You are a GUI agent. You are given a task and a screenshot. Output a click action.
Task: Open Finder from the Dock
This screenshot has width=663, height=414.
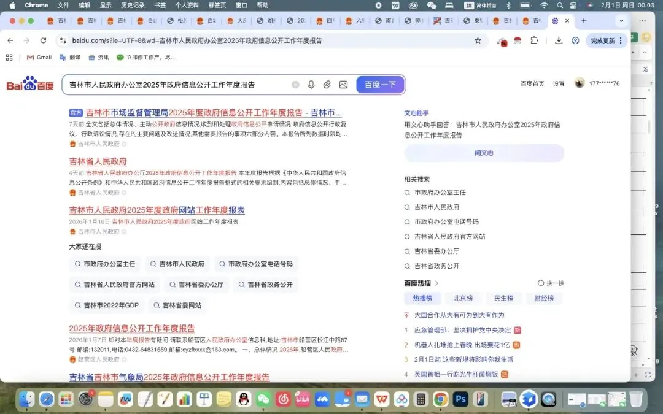(x=27, y=399)
